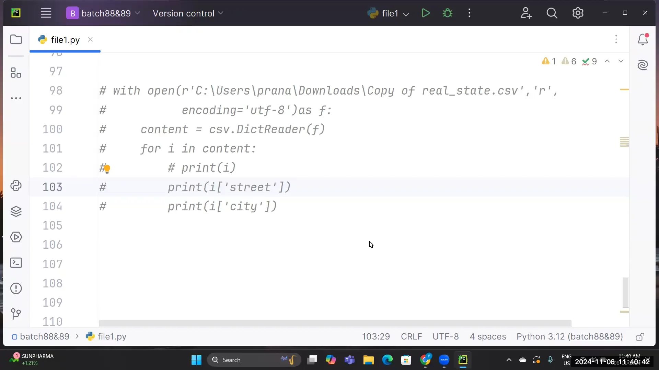Open the Terminal tool window
659x370 pixels.
tap(16, 262)
